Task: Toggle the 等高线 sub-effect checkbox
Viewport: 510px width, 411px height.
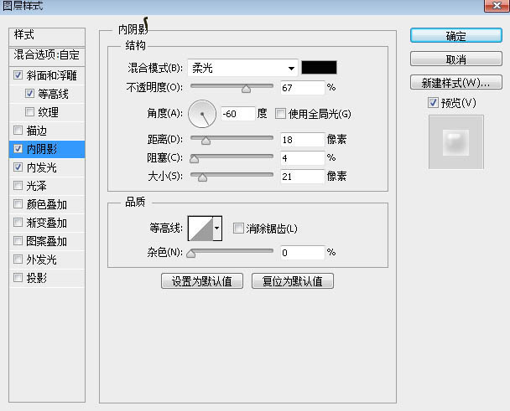Action: pyautogui.click(x=29, y=94)
